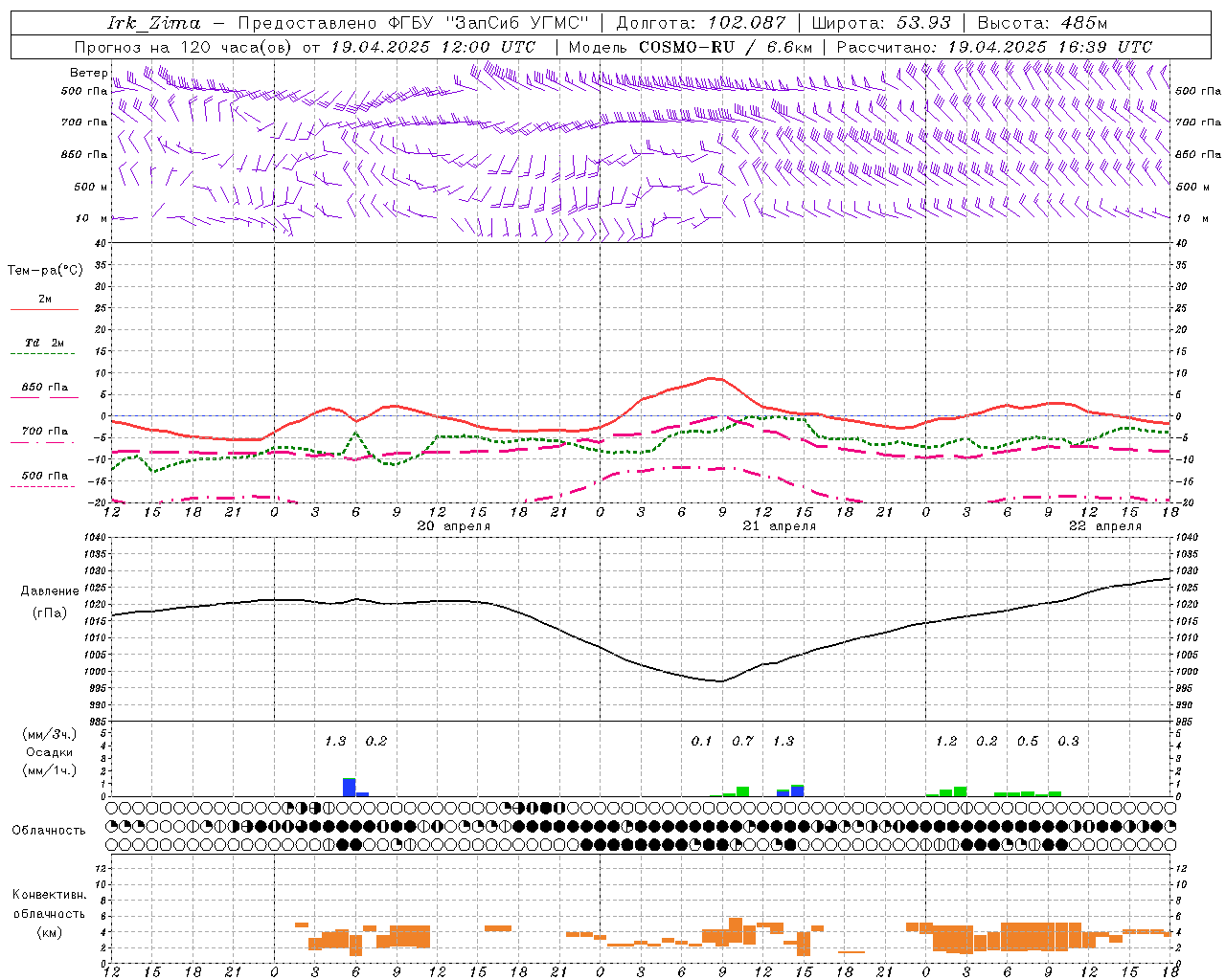Click the tall blue precipitation bar on 20 апреля
The image size is (1226, 980).
point(350,788)
